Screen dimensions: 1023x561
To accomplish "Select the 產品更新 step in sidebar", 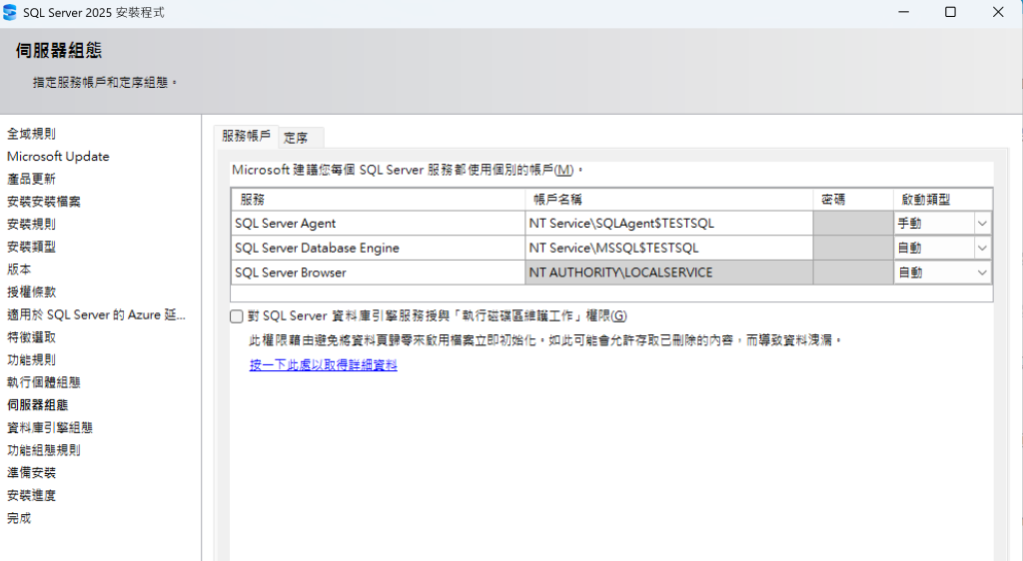I will click(x=31, y=180).
